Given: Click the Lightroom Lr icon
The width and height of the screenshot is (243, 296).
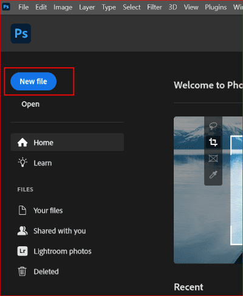Looking at the screenshot, I should [22, 251].
